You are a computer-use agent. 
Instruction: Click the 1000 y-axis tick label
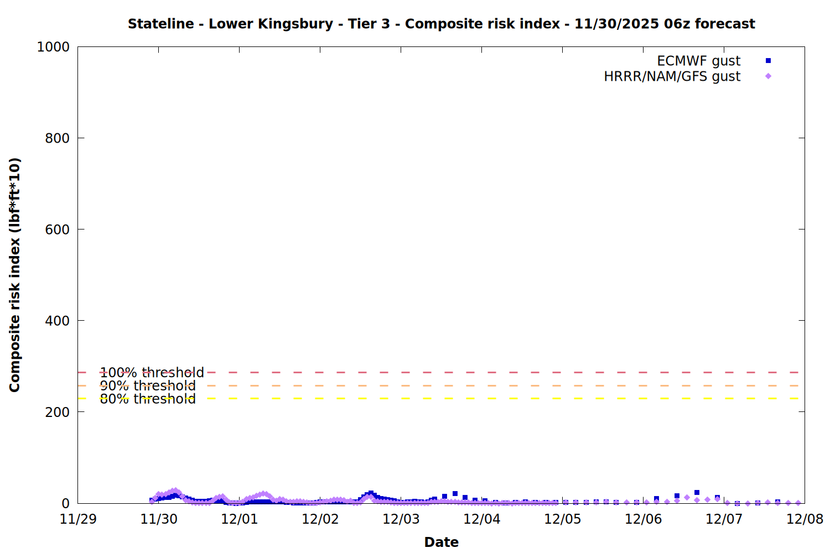coord(53,47)
